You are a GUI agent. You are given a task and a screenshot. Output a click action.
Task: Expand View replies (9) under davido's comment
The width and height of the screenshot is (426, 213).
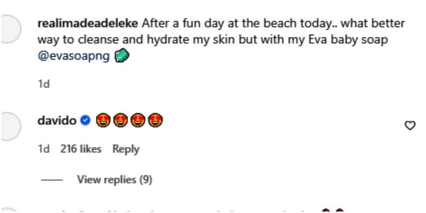tap(114, 179)
